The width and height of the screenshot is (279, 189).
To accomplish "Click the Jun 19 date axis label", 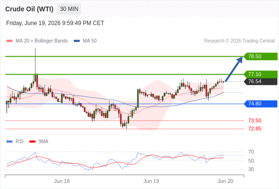I will point(151,181).
